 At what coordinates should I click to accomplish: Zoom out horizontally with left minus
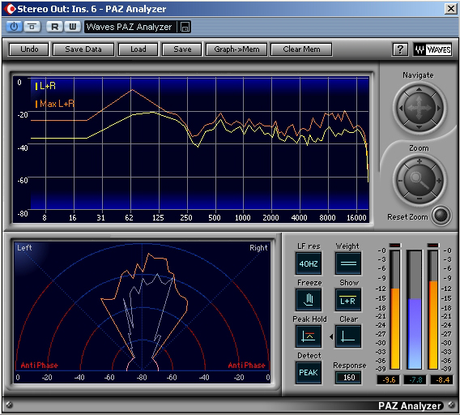point(400,181)
